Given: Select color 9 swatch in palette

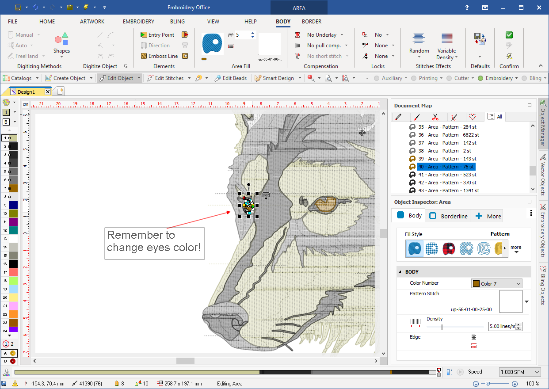Looking at the screenshot, I should pyautogui.click(x=13, y=205).
